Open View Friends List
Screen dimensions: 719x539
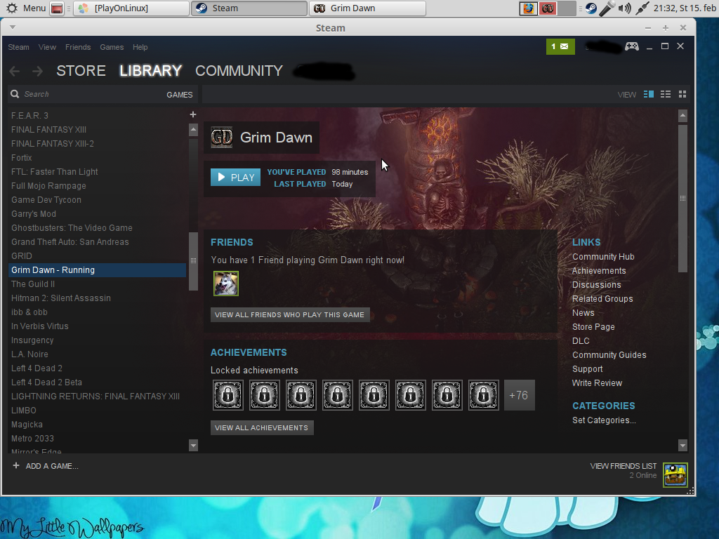pos(624,466)
